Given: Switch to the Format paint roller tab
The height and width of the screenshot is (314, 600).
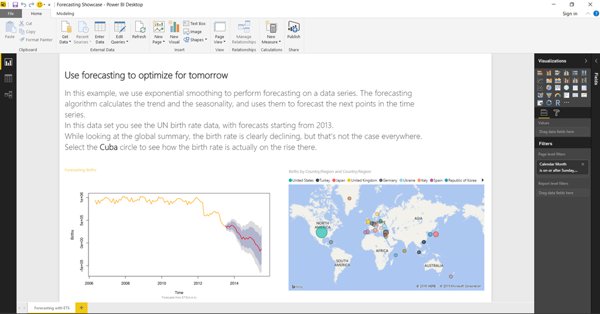Looking at the screenshot, I should click(557, 113).
